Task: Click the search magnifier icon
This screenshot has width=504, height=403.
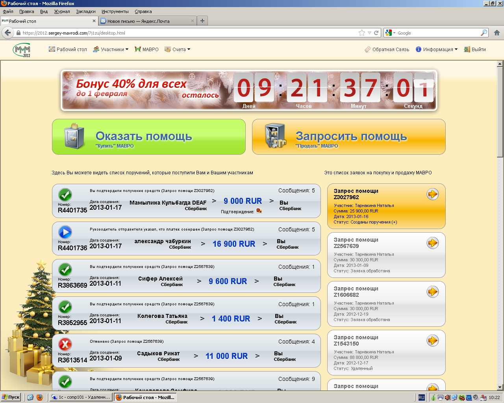Action: [484, 33]
